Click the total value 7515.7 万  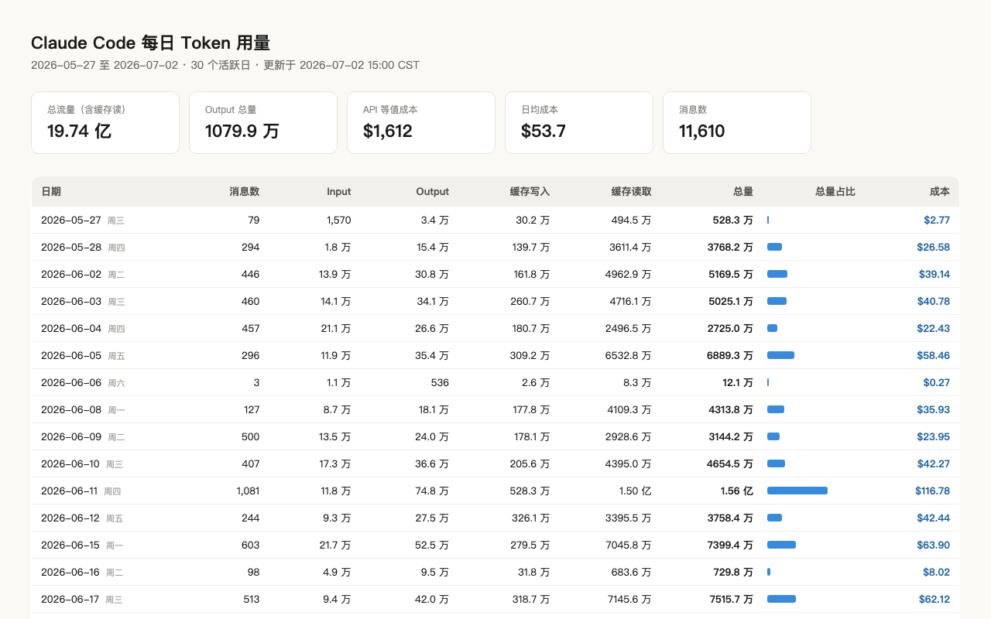click(x=730, y=599)
